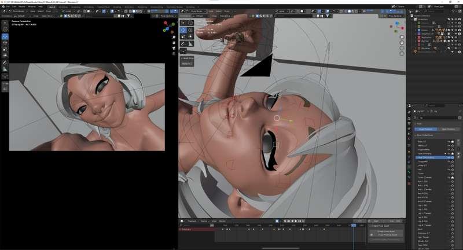Click the navigation gizmo in right viewport

[x=397, y=27]
